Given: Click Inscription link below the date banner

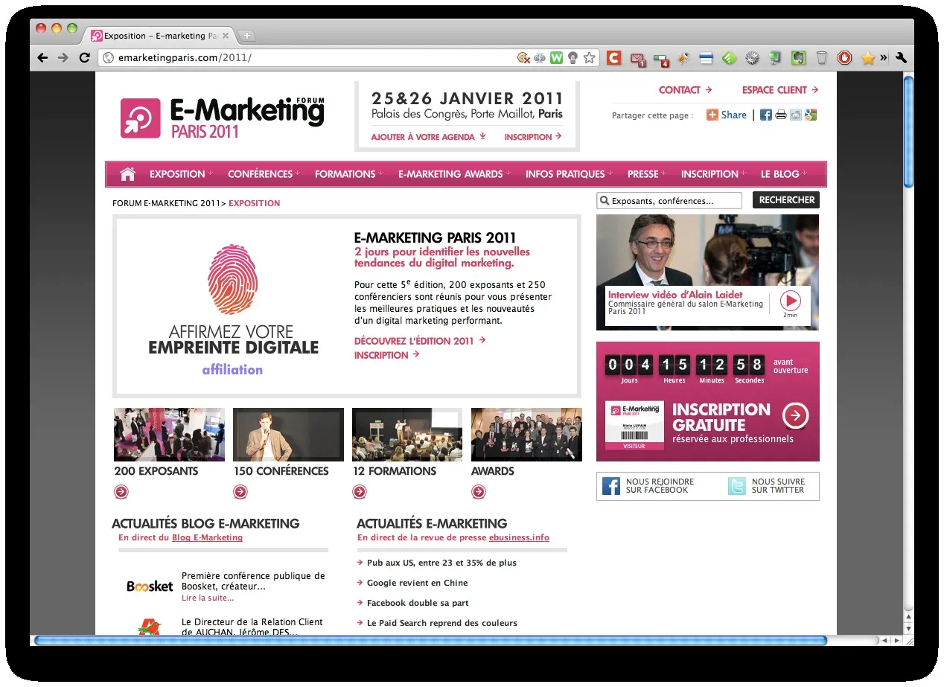Looking at the screenshot, I should (532, 137).
